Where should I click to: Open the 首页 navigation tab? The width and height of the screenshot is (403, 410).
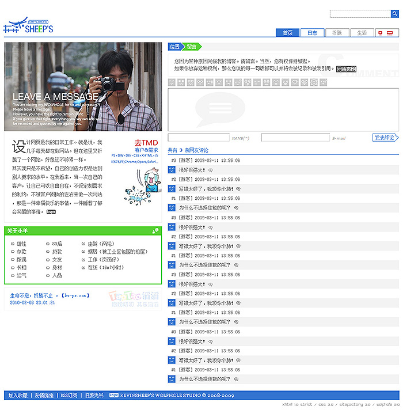(x=287, y=33)
